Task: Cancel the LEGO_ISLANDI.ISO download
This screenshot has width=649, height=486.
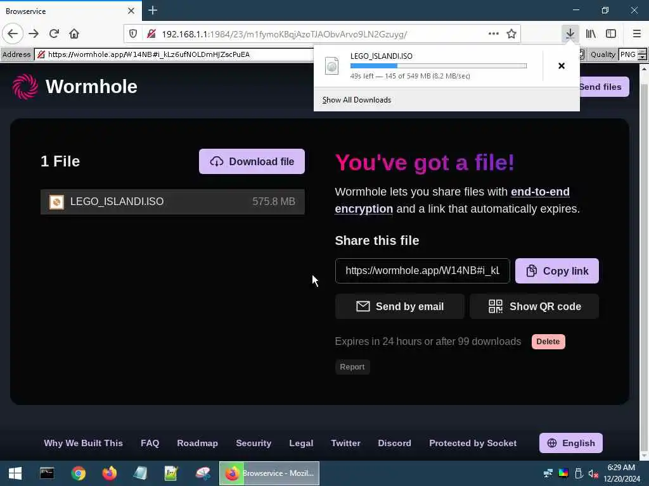Action: coord(562,66)
